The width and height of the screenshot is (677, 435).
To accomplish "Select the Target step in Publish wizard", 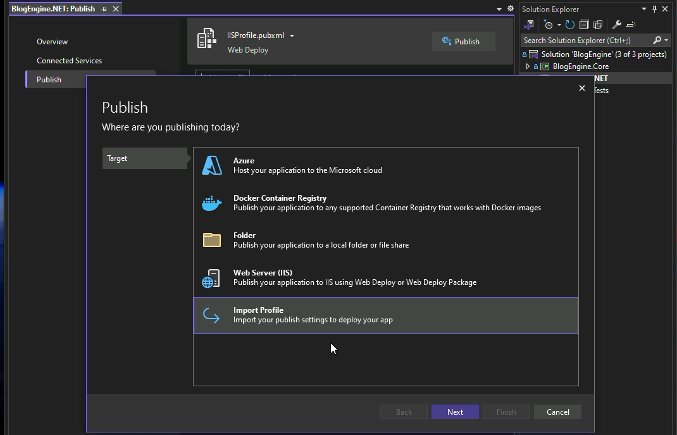I will 145,158.
